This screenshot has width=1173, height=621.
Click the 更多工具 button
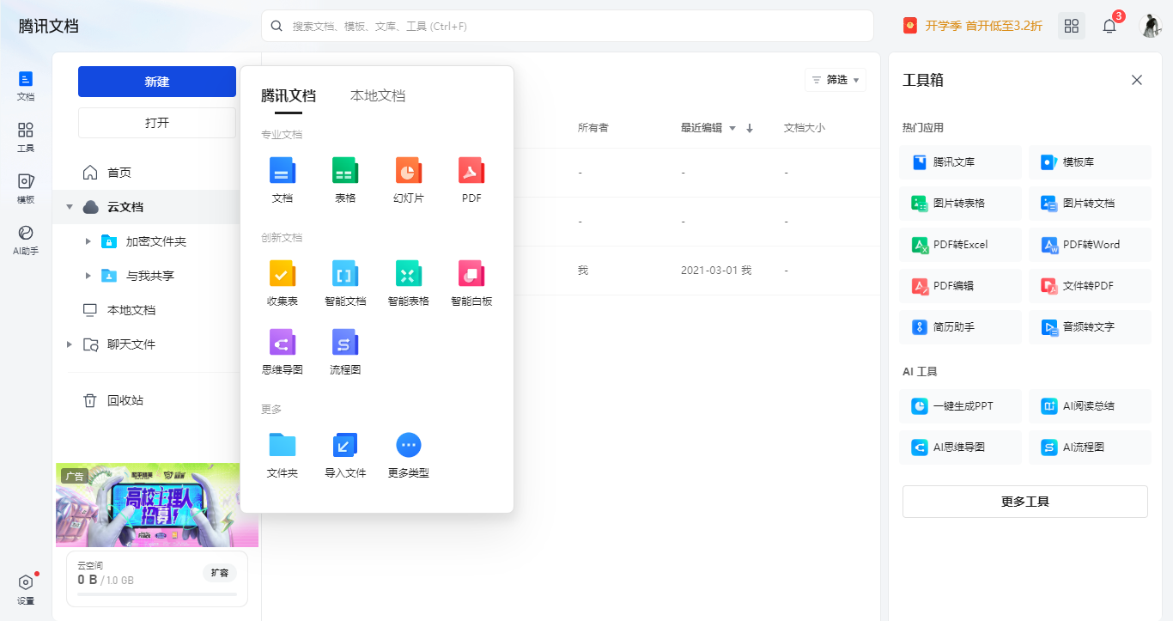1024,502
